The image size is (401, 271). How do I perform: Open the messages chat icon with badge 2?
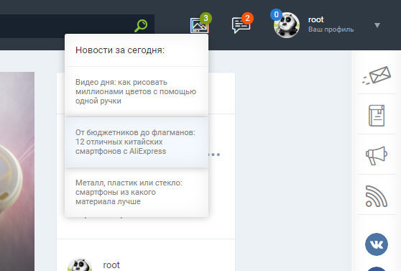point(241,25)
